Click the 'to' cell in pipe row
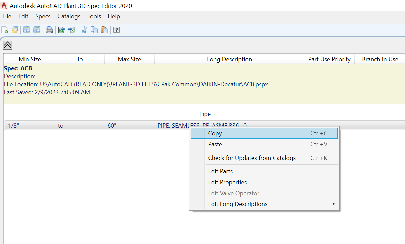Screen dimensions: 405x244 [60, 126]
